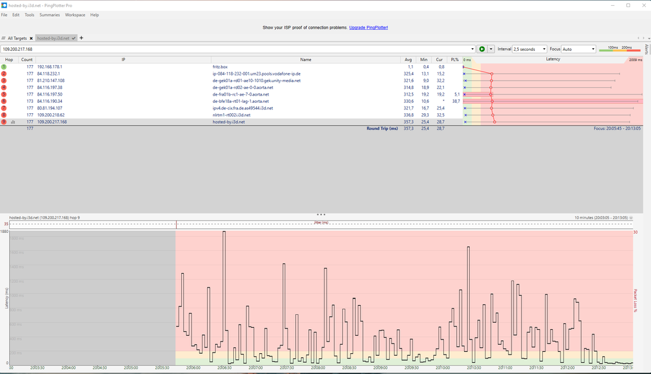651x374 pixels.
Task: Select IP 84.118.232.1 in hop 2
Action: 49,73
